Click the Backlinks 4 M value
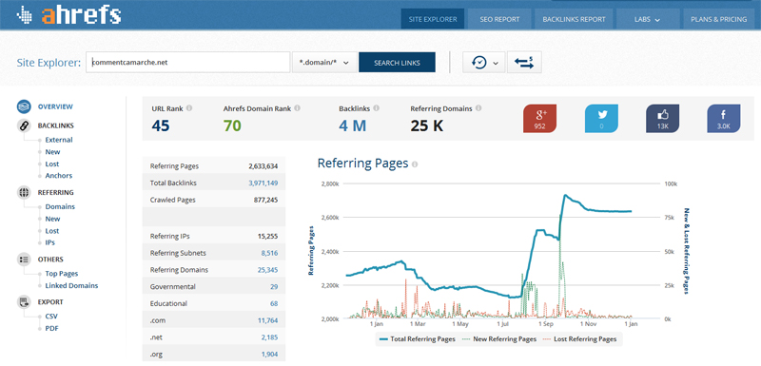The width and height of the screenshot is (761, 366). [352, 126]
